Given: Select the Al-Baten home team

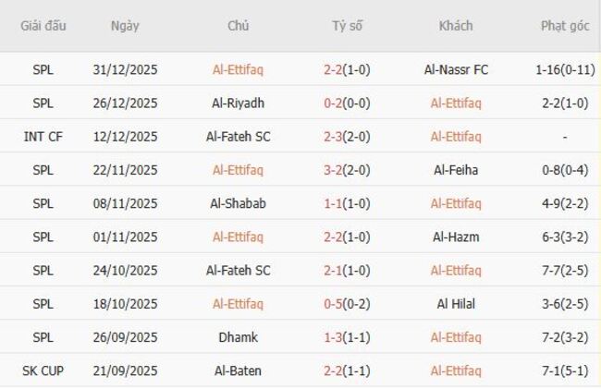Looking at the screenshot, I should pyautogui.click(x=238, y=371).
